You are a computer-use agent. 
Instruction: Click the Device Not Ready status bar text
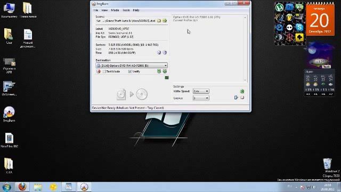128,108
